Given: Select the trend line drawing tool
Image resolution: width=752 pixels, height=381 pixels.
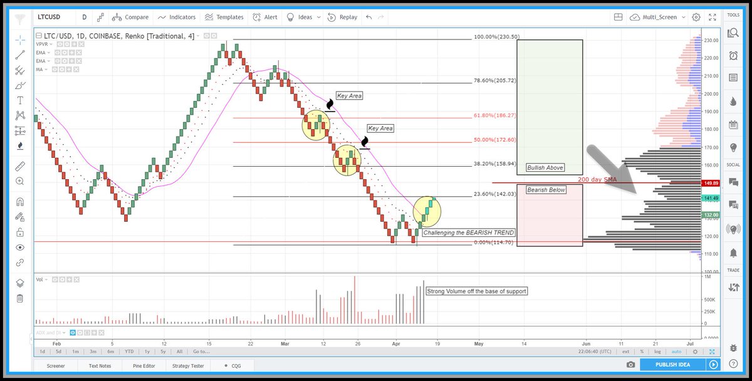Looking at the screenshot, I should tap(20, 55).
